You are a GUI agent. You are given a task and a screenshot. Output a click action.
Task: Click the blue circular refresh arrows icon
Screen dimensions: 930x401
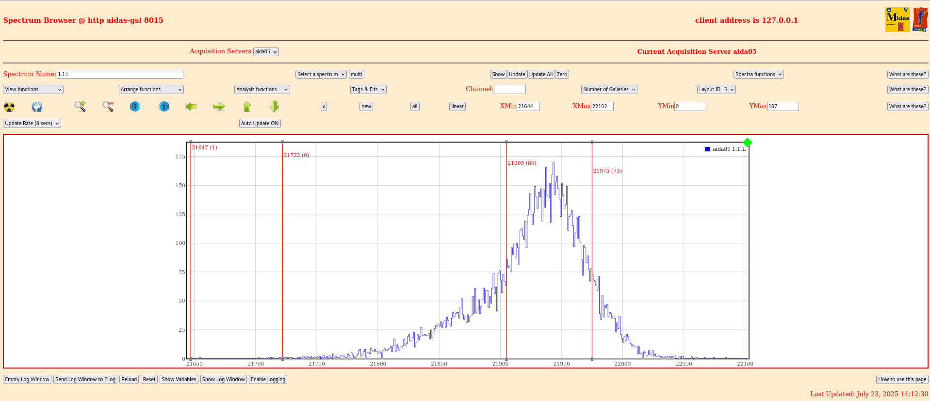(37, 107)
